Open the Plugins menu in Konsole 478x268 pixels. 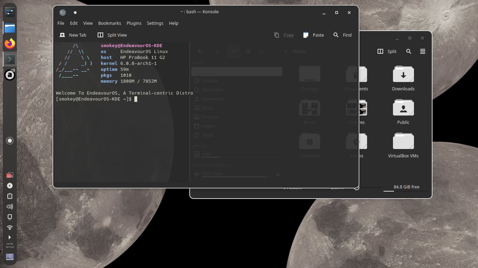134,23
